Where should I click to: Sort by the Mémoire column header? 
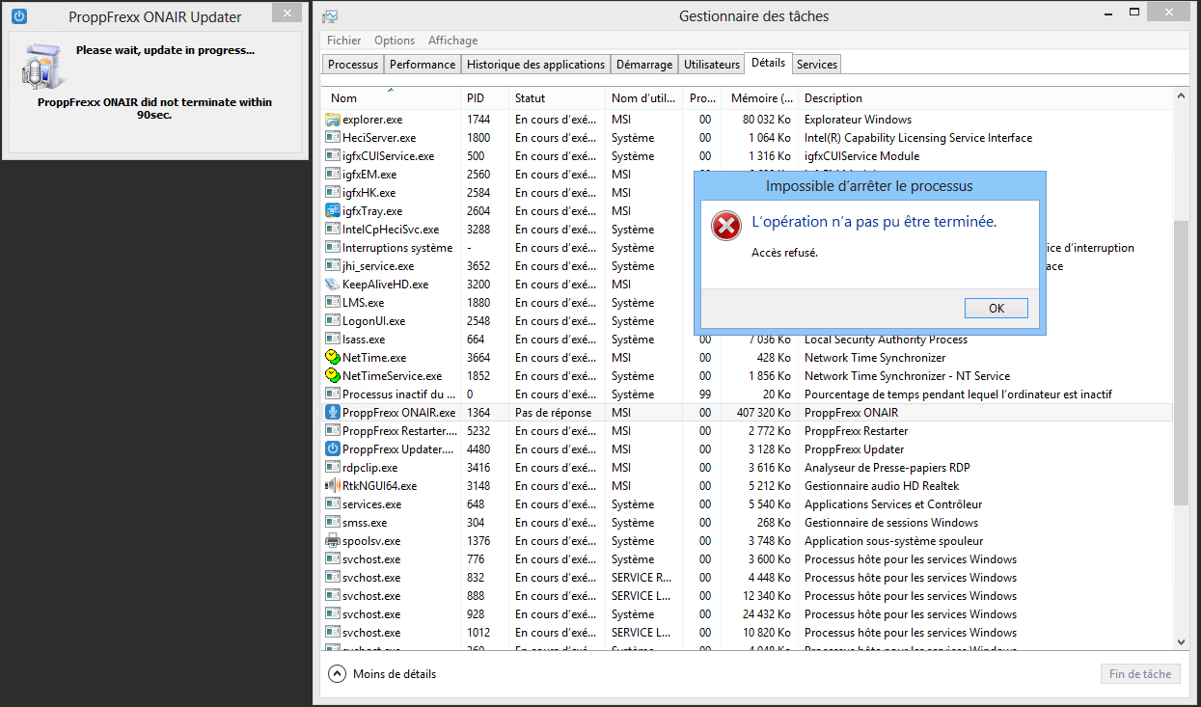759,98
